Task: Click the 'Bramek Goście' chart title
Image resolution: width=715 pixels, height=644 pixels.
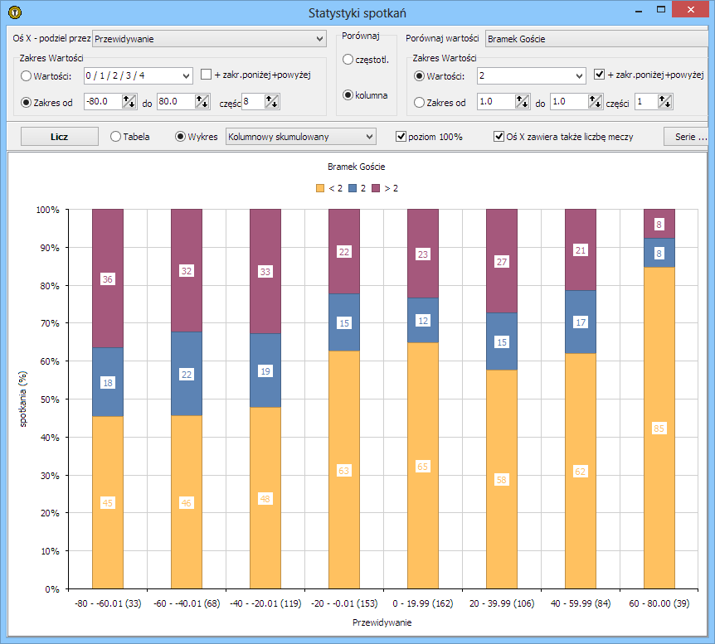Action: pos(356,167)
